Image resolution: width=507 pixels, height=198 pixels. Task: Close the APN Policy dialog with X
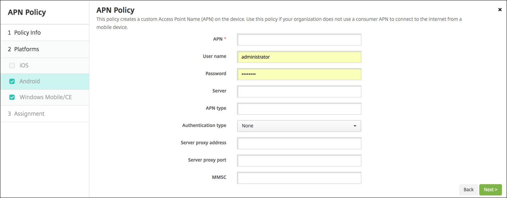[x=500, y=10]
